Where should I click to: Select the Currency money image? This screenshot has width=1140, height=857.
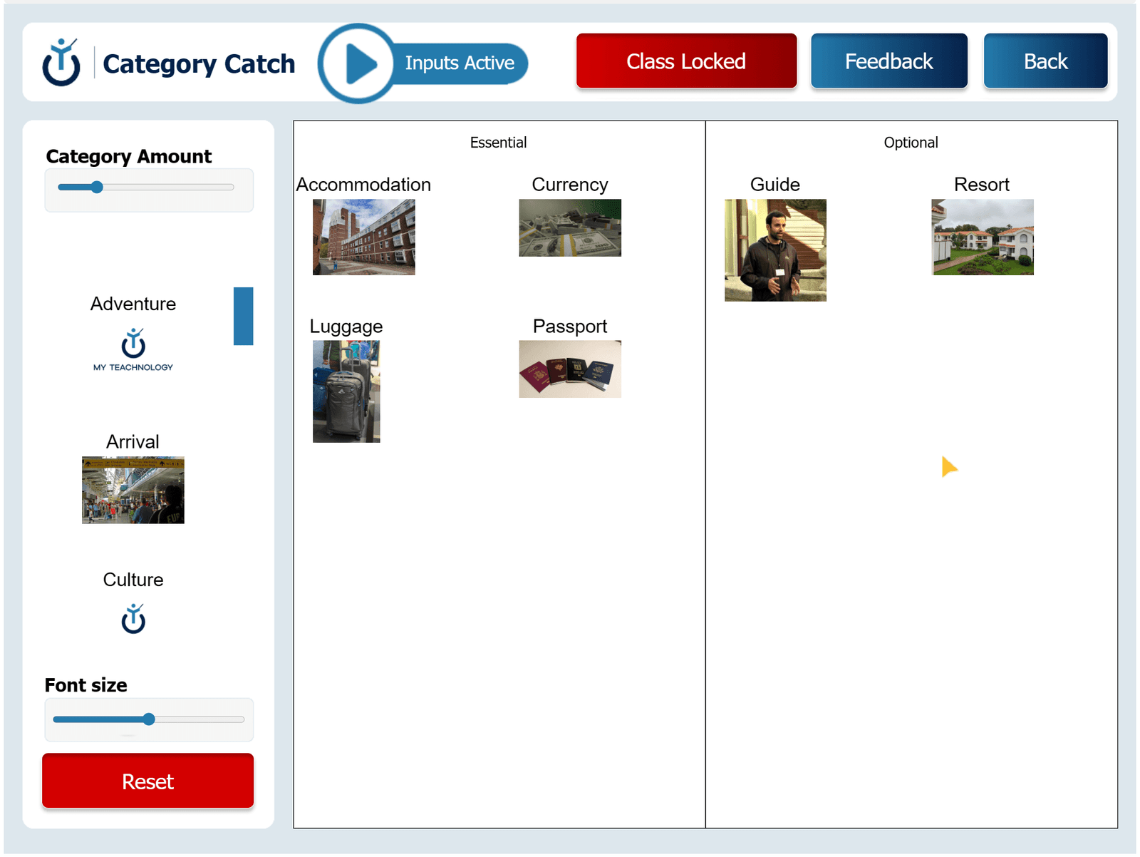(570, 228)
